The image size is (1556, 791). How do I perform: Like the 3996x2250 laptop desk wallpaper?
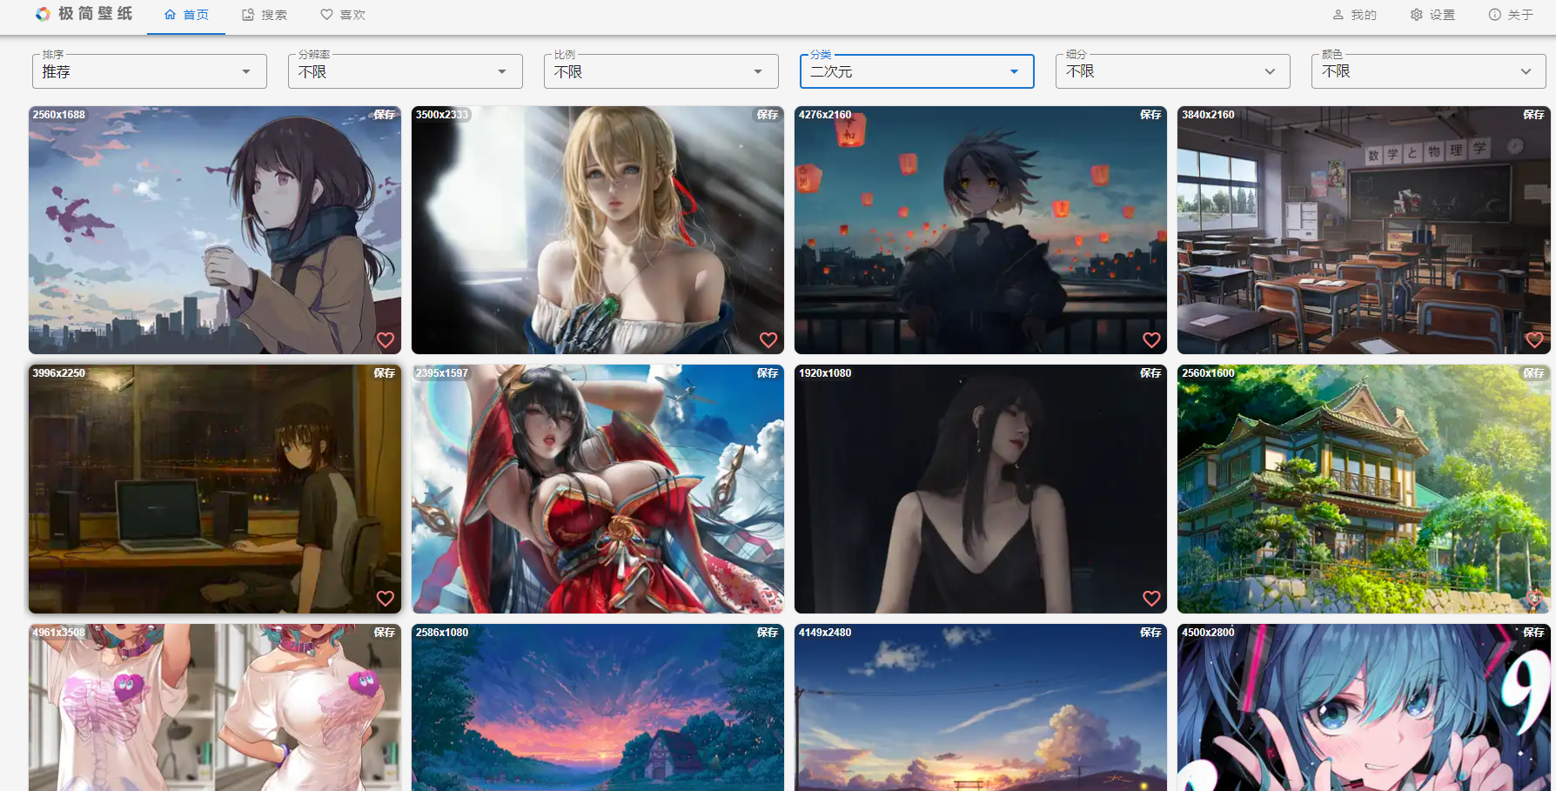[x=386, y=599]
